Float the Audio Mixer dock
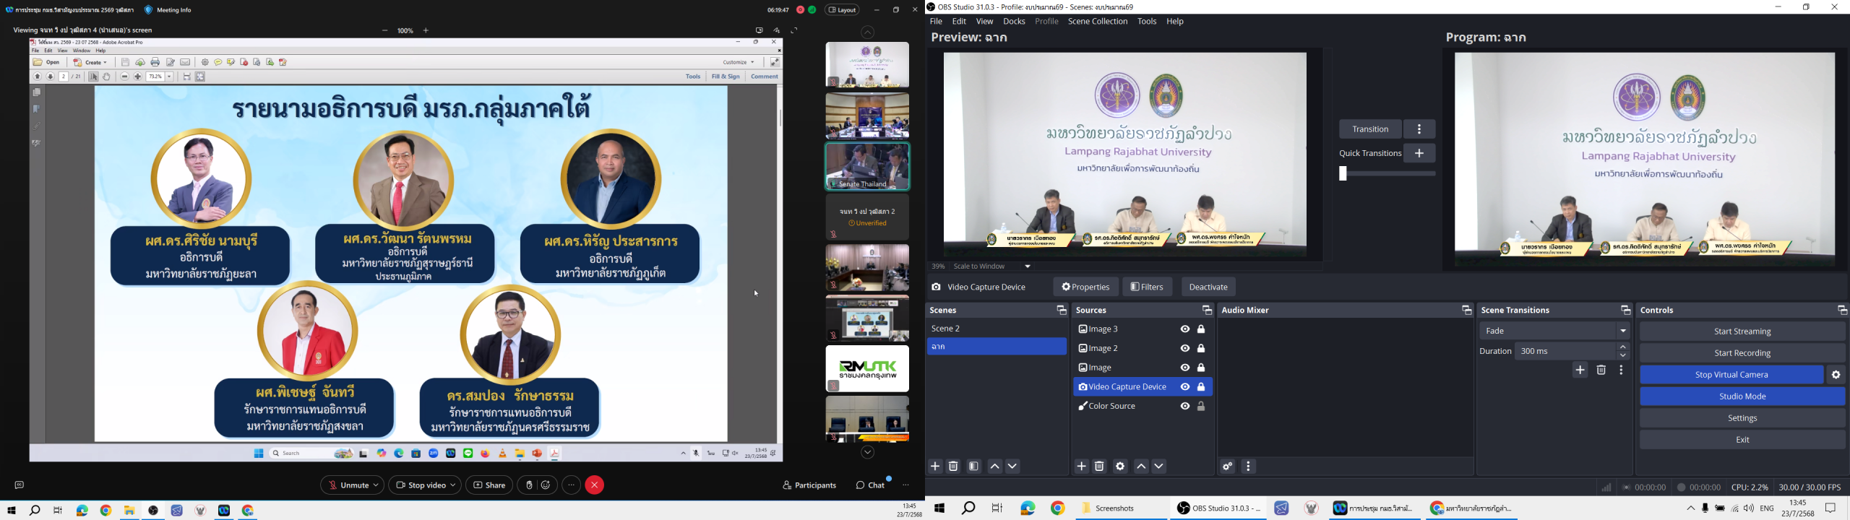Screen dimensions: 1850x520 pos(1466,311)
